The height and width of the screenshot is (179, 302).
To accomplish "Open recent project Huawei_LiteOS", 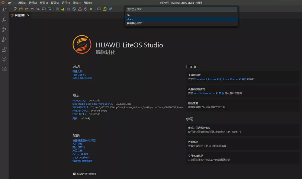I will (x=81, y=111).
